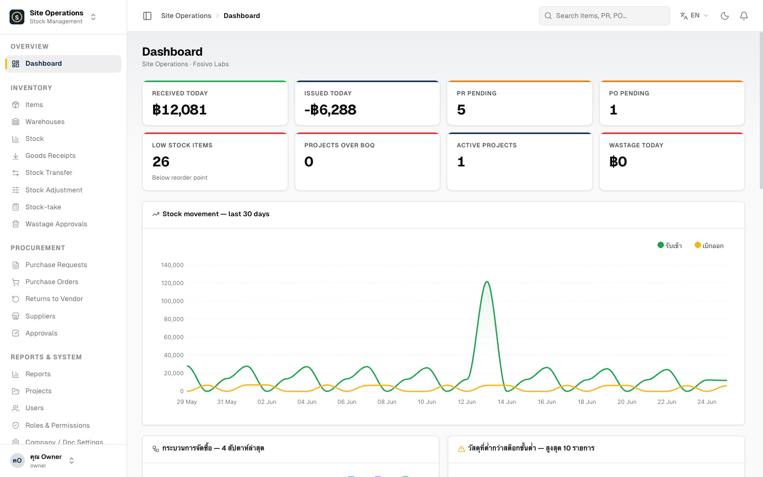
Task: Click the search magnifier icon
Action: [x=548, y=16]
